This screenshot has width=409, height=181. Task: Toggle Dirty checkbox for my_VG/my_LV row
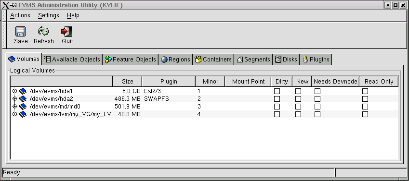(x=277, y=114)
